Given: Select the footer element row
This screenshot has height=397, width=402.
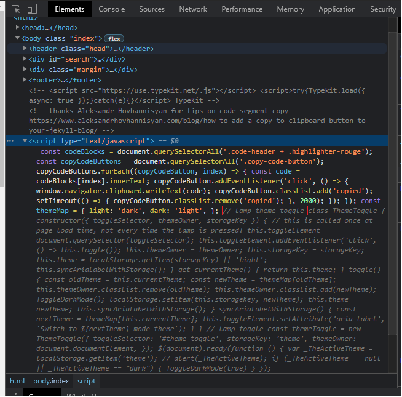Looking at the screenshot, I should [x=197, y=80].
